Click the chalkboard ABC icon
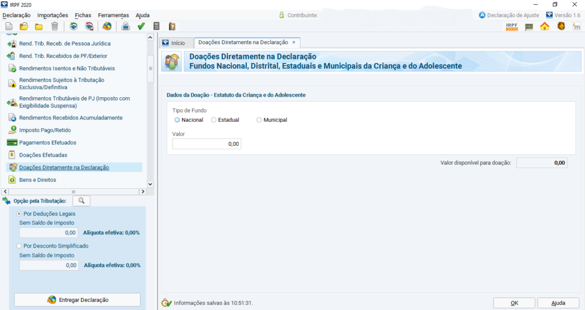 [529, 26]
